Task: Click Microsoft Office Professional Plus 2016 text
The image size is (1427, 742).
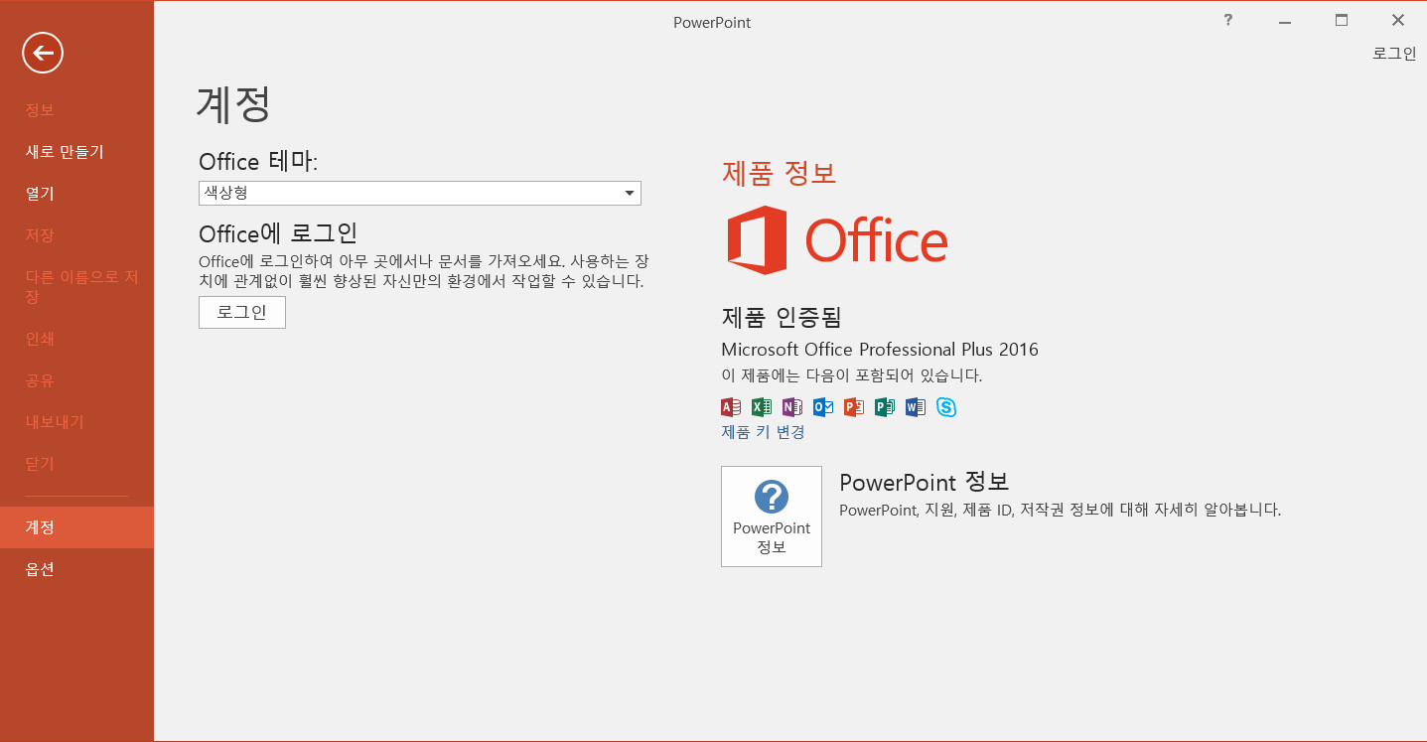Action: tap(880, 350)
